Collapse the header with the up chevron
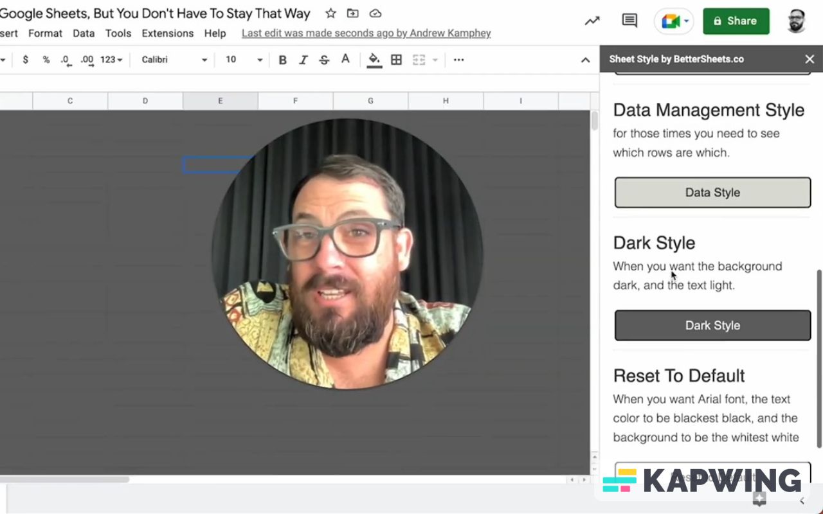The width and height of the screenshot is (823, 514). click(585, 60)
